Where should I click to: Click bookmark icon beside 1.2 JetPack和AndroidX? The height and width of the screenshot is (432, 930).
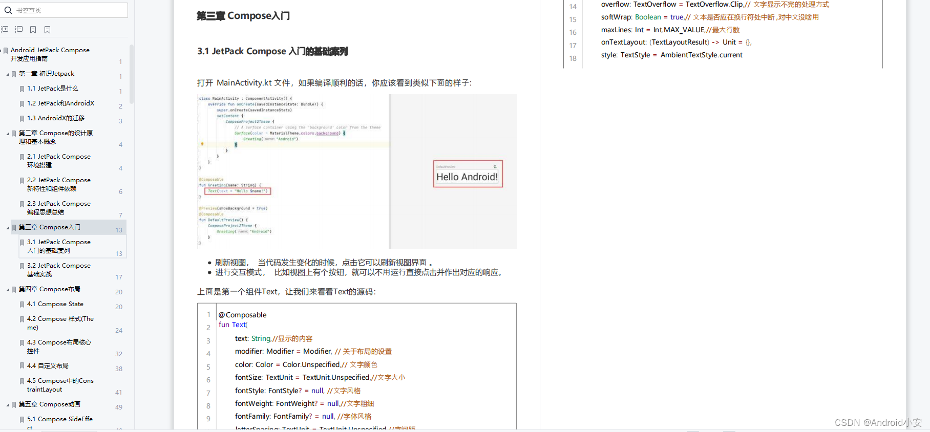(x=22, y=104)
